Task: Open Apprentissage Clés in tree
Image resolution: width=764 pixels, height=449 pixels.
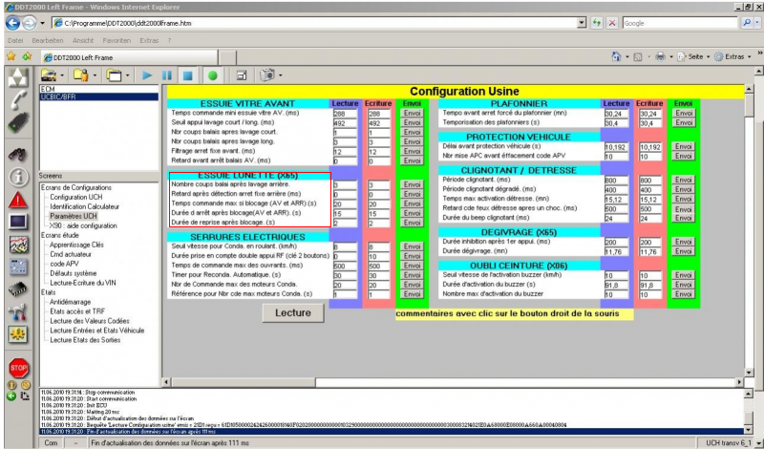Action: coord(77,245)
